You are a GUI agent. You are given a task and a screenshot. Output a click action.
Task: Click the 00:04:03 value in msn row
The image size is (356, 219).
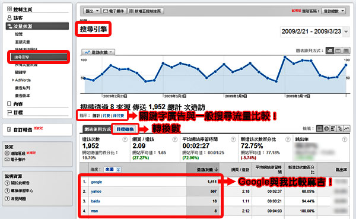coord(275,211)
